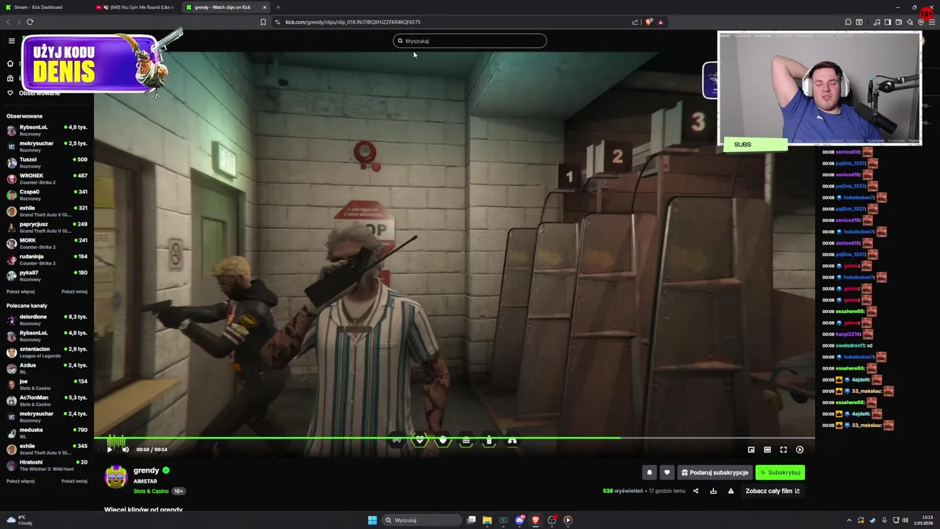
Task: Click the Kick Wyszukaj search field
Action: pyautogui.click(x=470, y=41)
